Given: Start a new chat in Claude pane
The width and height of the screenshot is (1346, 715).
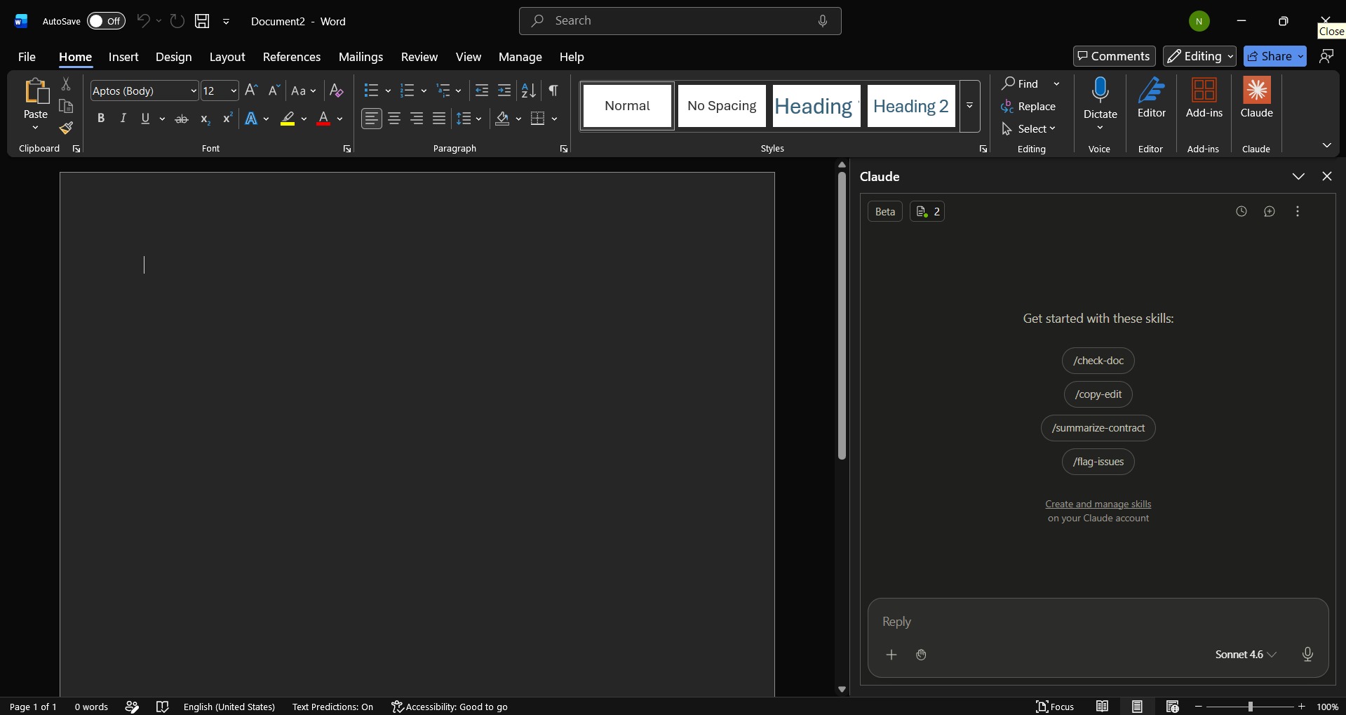Looking at the screenshot, I should (x=1269, y=211).
